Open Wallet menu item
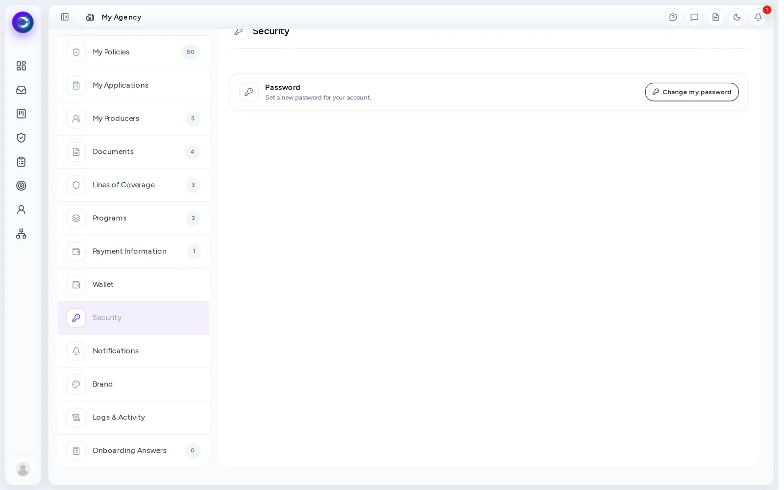This screenshot has width=784, height=490. tap(133, 285)
